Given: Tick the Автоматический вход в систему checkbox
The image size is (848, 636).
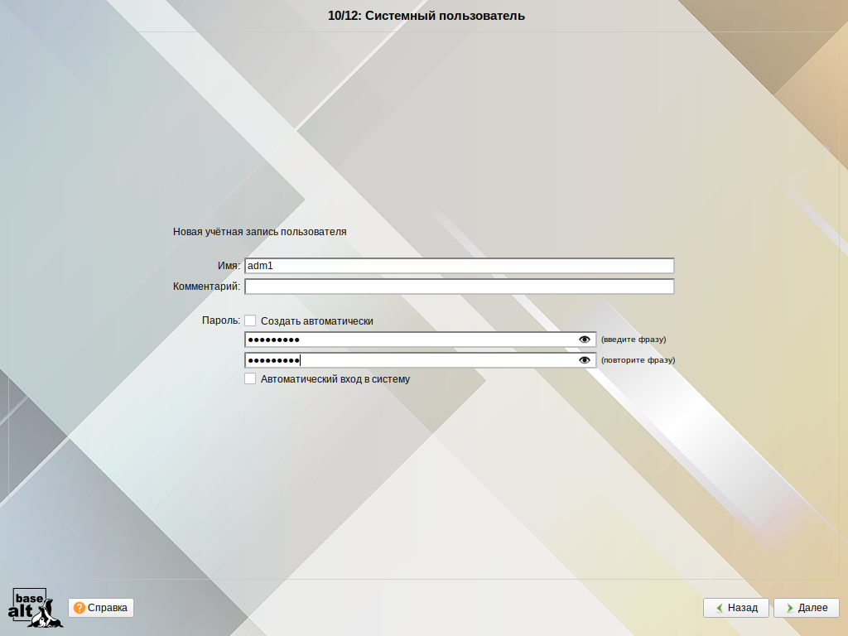Looking at the screenshot, I should (x=250, y=379).
